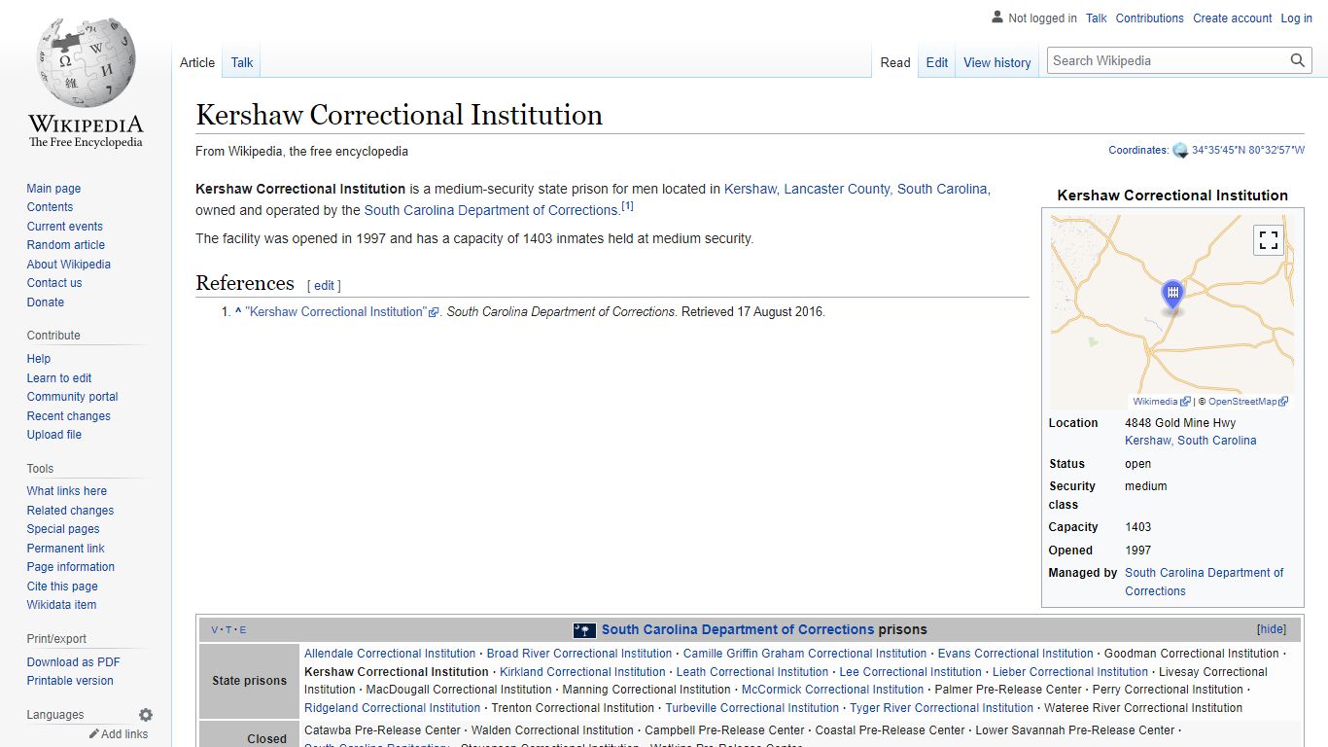Open the Edit tab
The height and width of the screenshot is (747, 1328).
click(x=937, y=62)
